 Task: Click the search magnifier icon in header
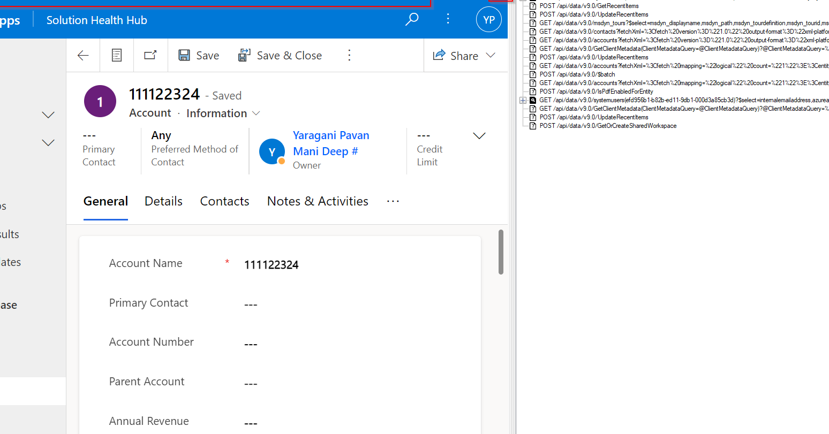pyautogui.click(x=411, y=20)
